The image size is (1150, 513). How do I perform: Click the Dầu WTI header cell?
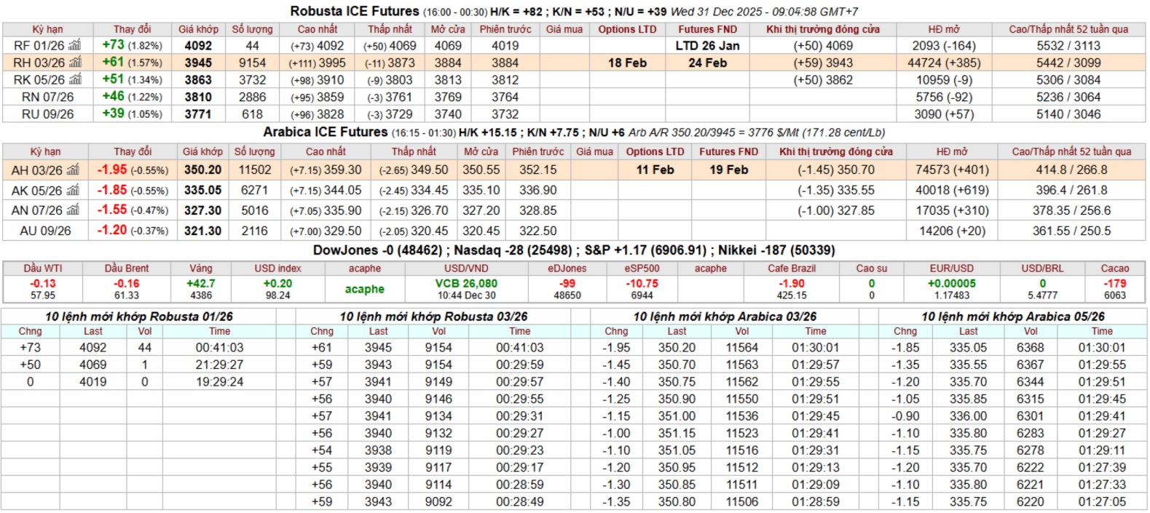click(42, 269)
